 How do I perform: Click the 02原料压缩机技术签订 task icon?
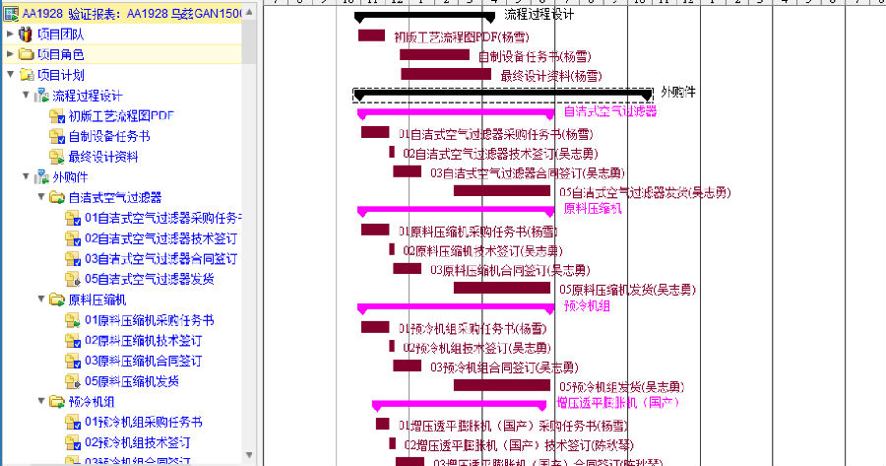click(x=73, y=341)
